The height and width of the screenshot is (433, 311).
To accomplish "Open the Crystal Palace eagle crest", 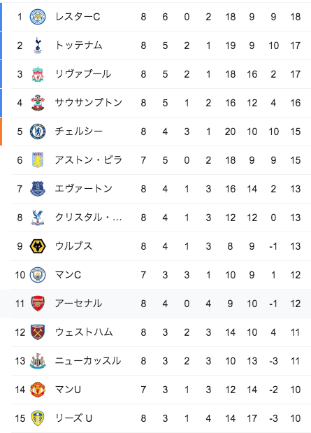I will point(38,218).
